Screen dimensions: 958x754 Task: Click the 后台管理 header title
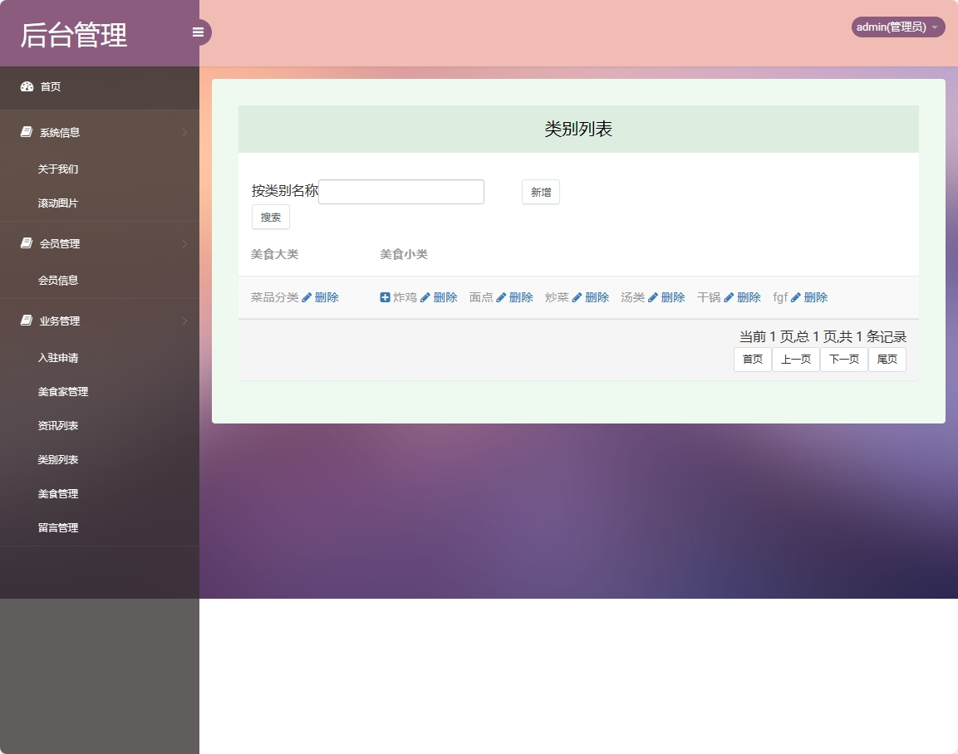coord(74,35)
